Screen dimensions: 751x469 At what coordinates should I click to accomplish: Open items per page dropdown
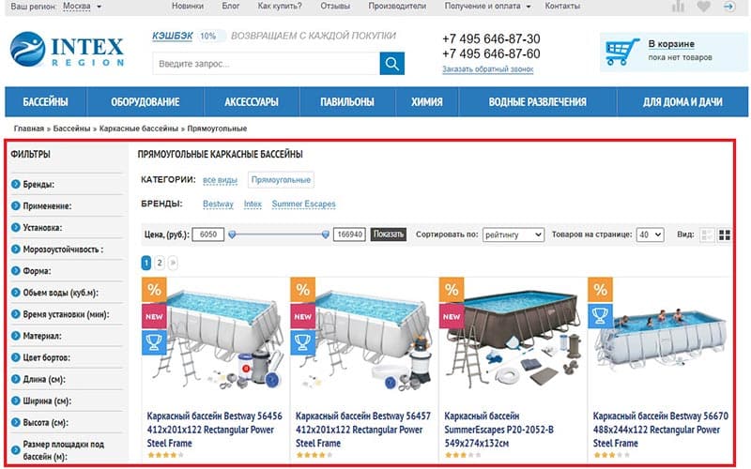click(x=650, y=234)
